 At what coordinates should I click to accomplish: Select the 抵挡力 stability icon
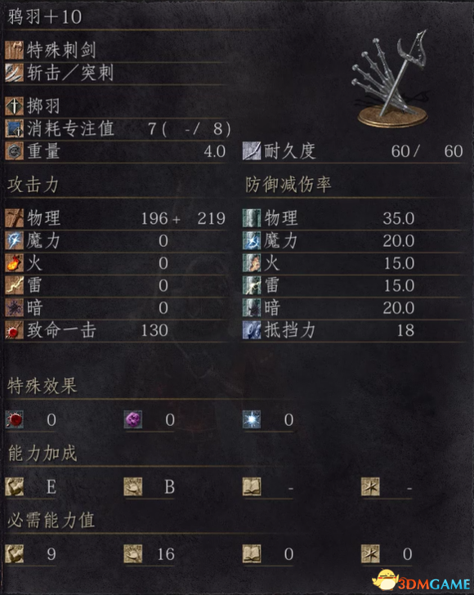pyautogui.click(x=252, y=329)
